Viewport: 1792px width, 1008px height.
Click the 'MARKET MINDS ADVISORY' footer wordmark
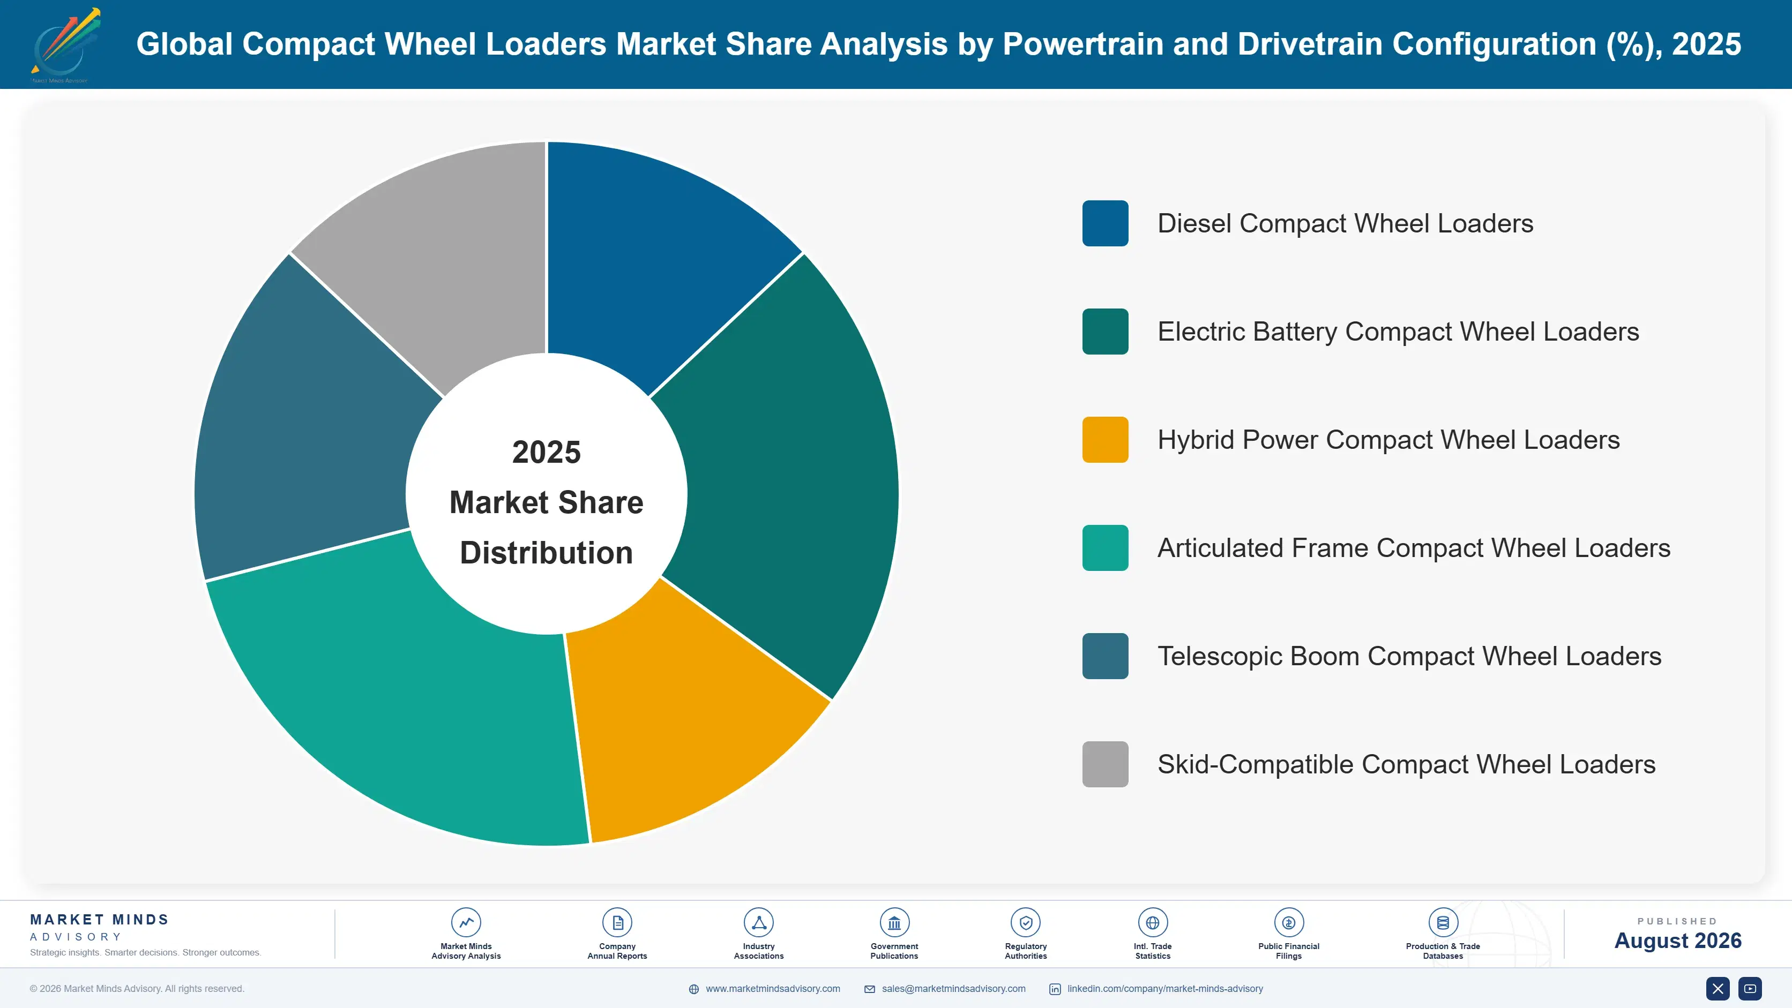(100, 927)
